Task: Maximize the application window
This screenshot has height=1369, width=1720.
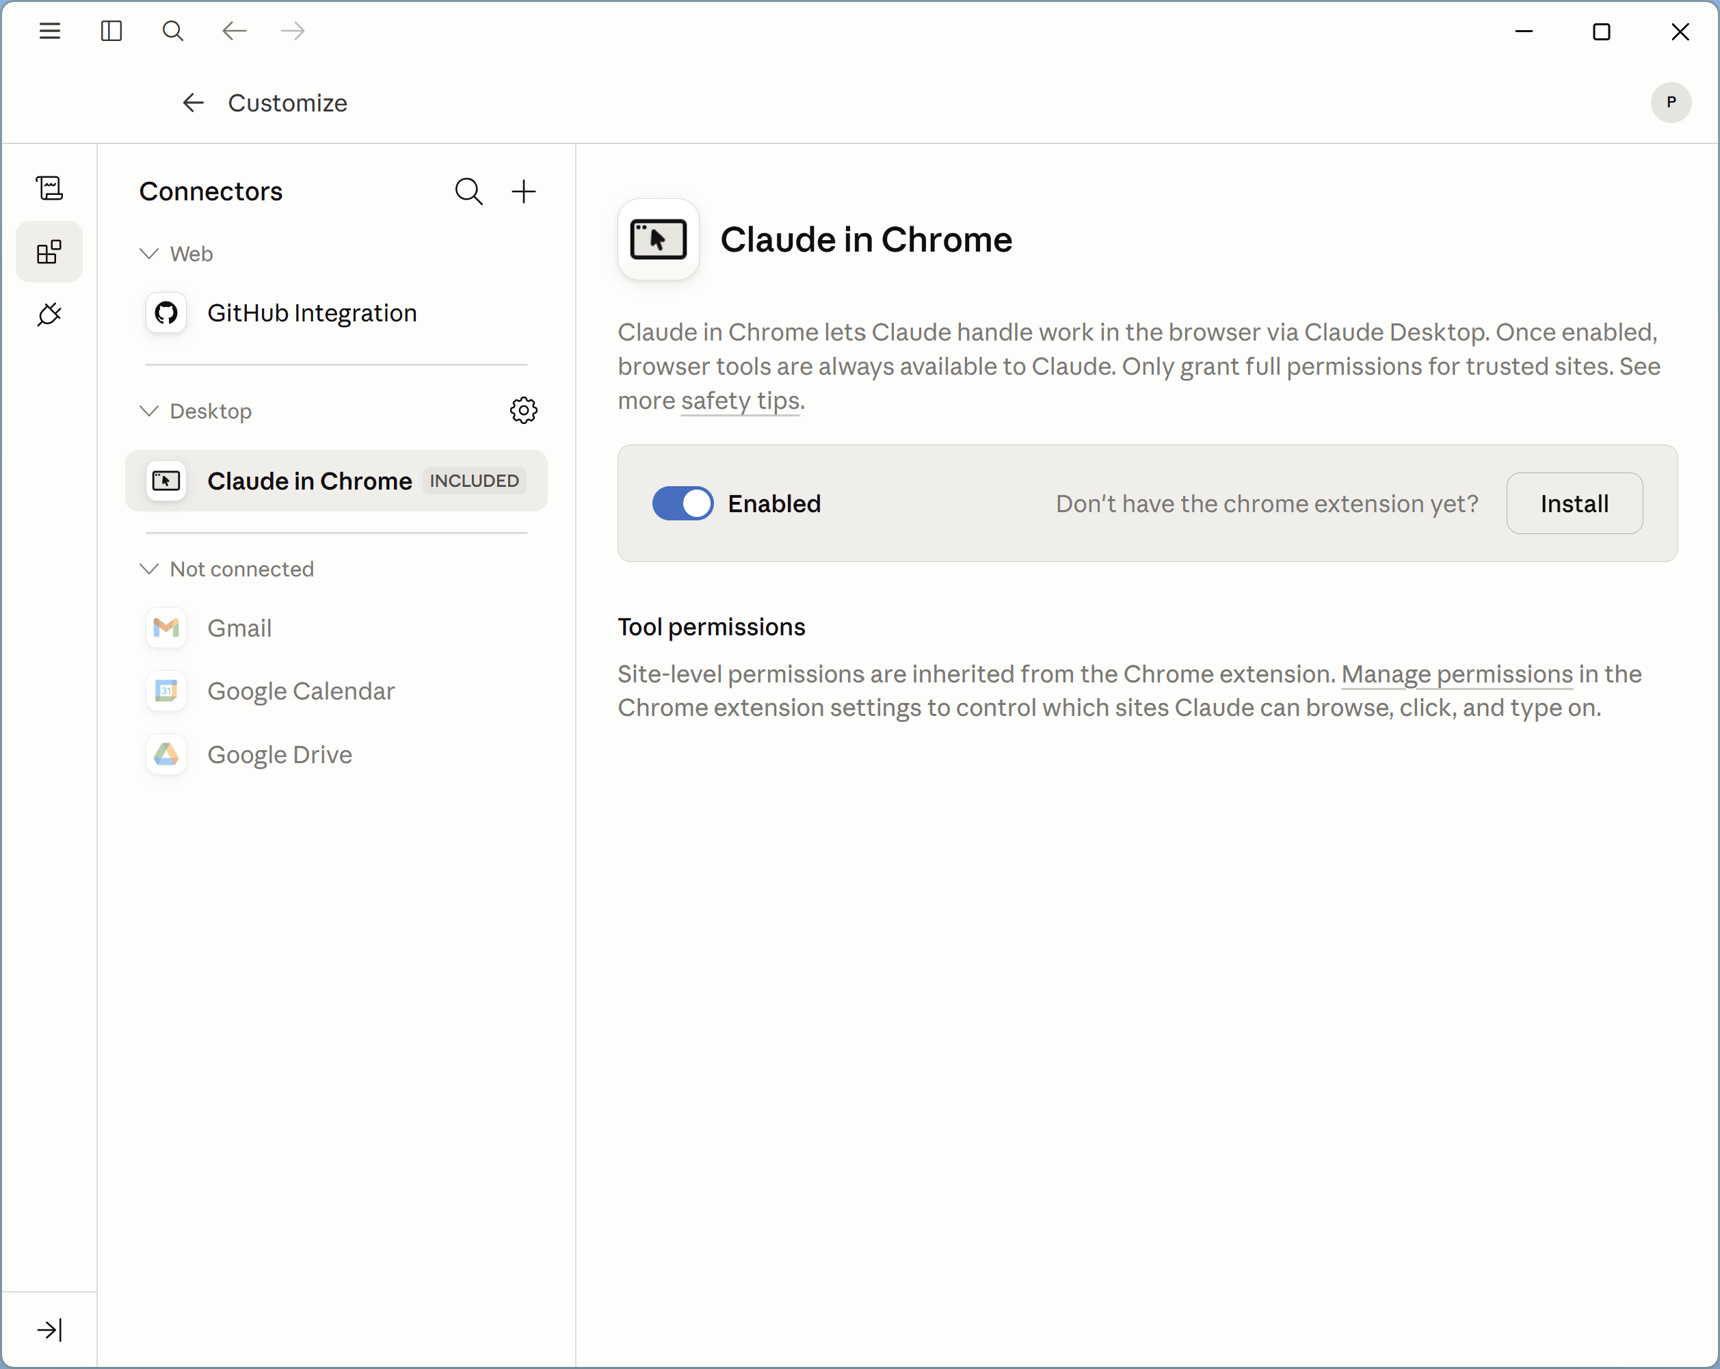Action: (x=1601, y=31)
